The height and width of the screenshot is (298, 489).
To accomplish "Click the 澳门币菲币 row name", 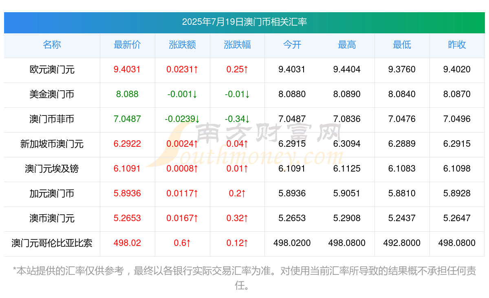I will [x=52, y=119].
